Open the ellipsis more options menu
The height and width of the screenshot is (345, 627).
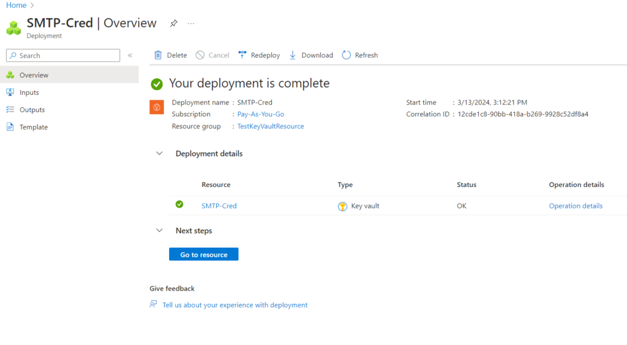tap(191, 23)
